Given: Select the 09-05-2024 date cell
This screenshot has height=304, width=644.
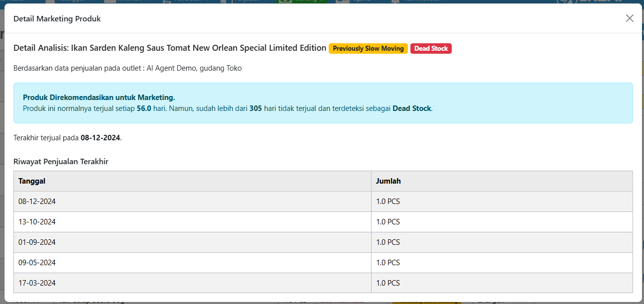Looking at the screenshot, I should pos(37,263).
